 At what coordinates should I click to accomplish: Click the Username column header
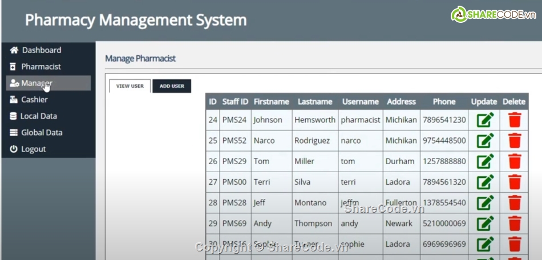pyautogui.click(x=361, y=101)
